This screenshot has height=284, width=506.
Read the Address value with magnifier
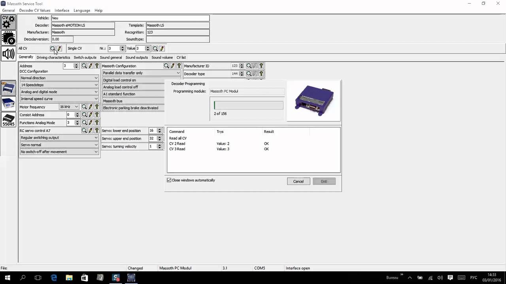pos(84,66)
